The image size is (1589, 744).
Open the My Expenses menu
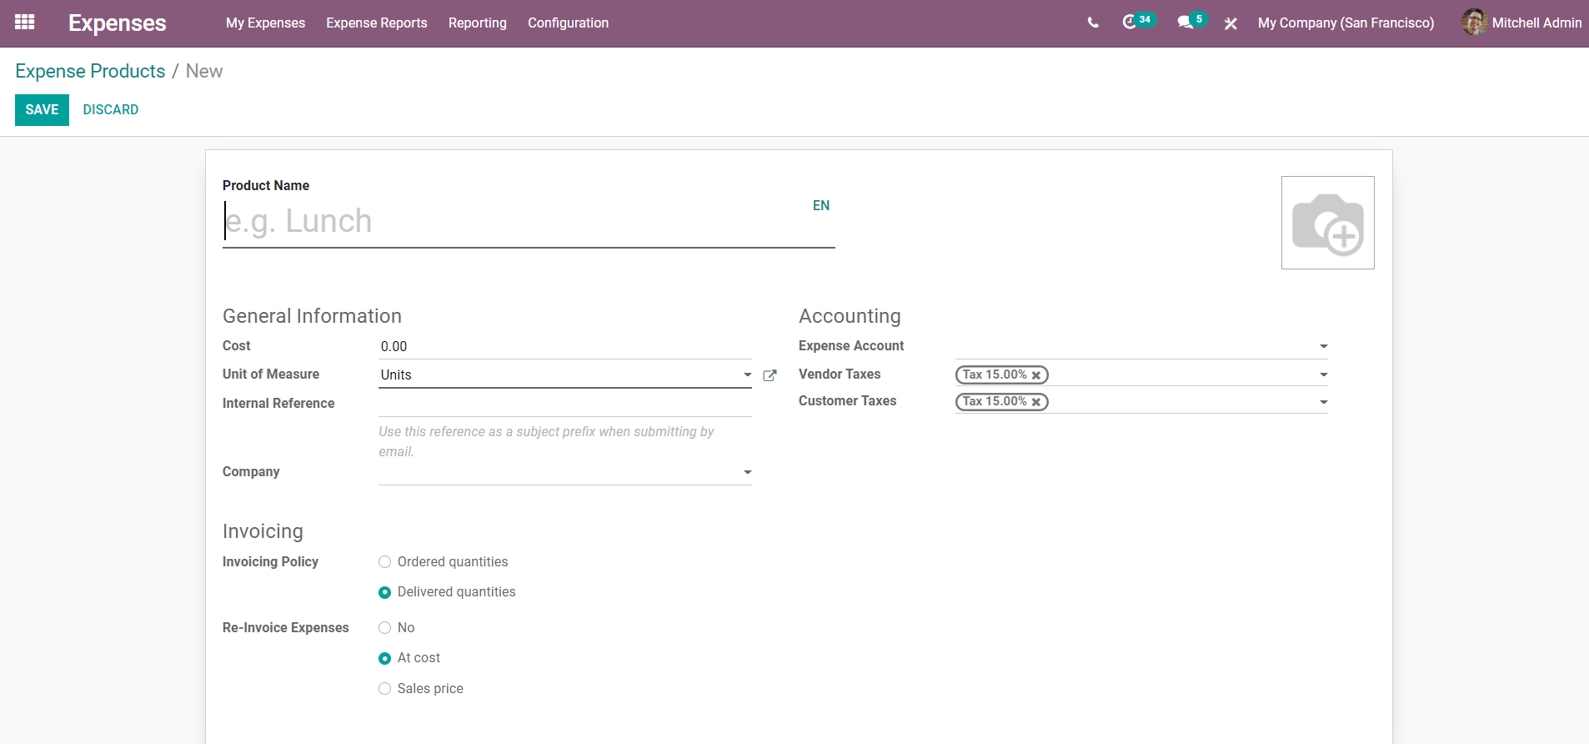[x=265, y=23]
